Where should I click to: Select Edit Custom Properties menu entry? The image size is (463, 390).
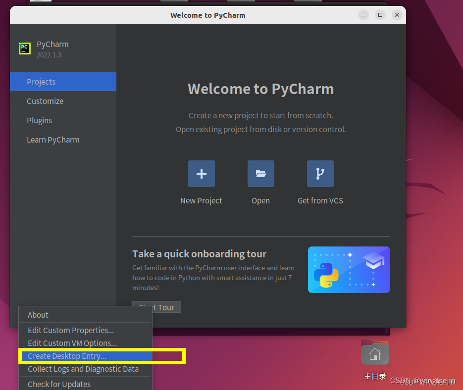86,330
